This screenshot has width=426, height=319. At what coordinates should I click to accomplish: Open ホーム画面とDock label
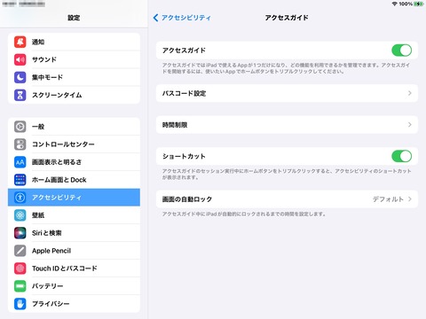pyautogui.click(x=59, y=180)
